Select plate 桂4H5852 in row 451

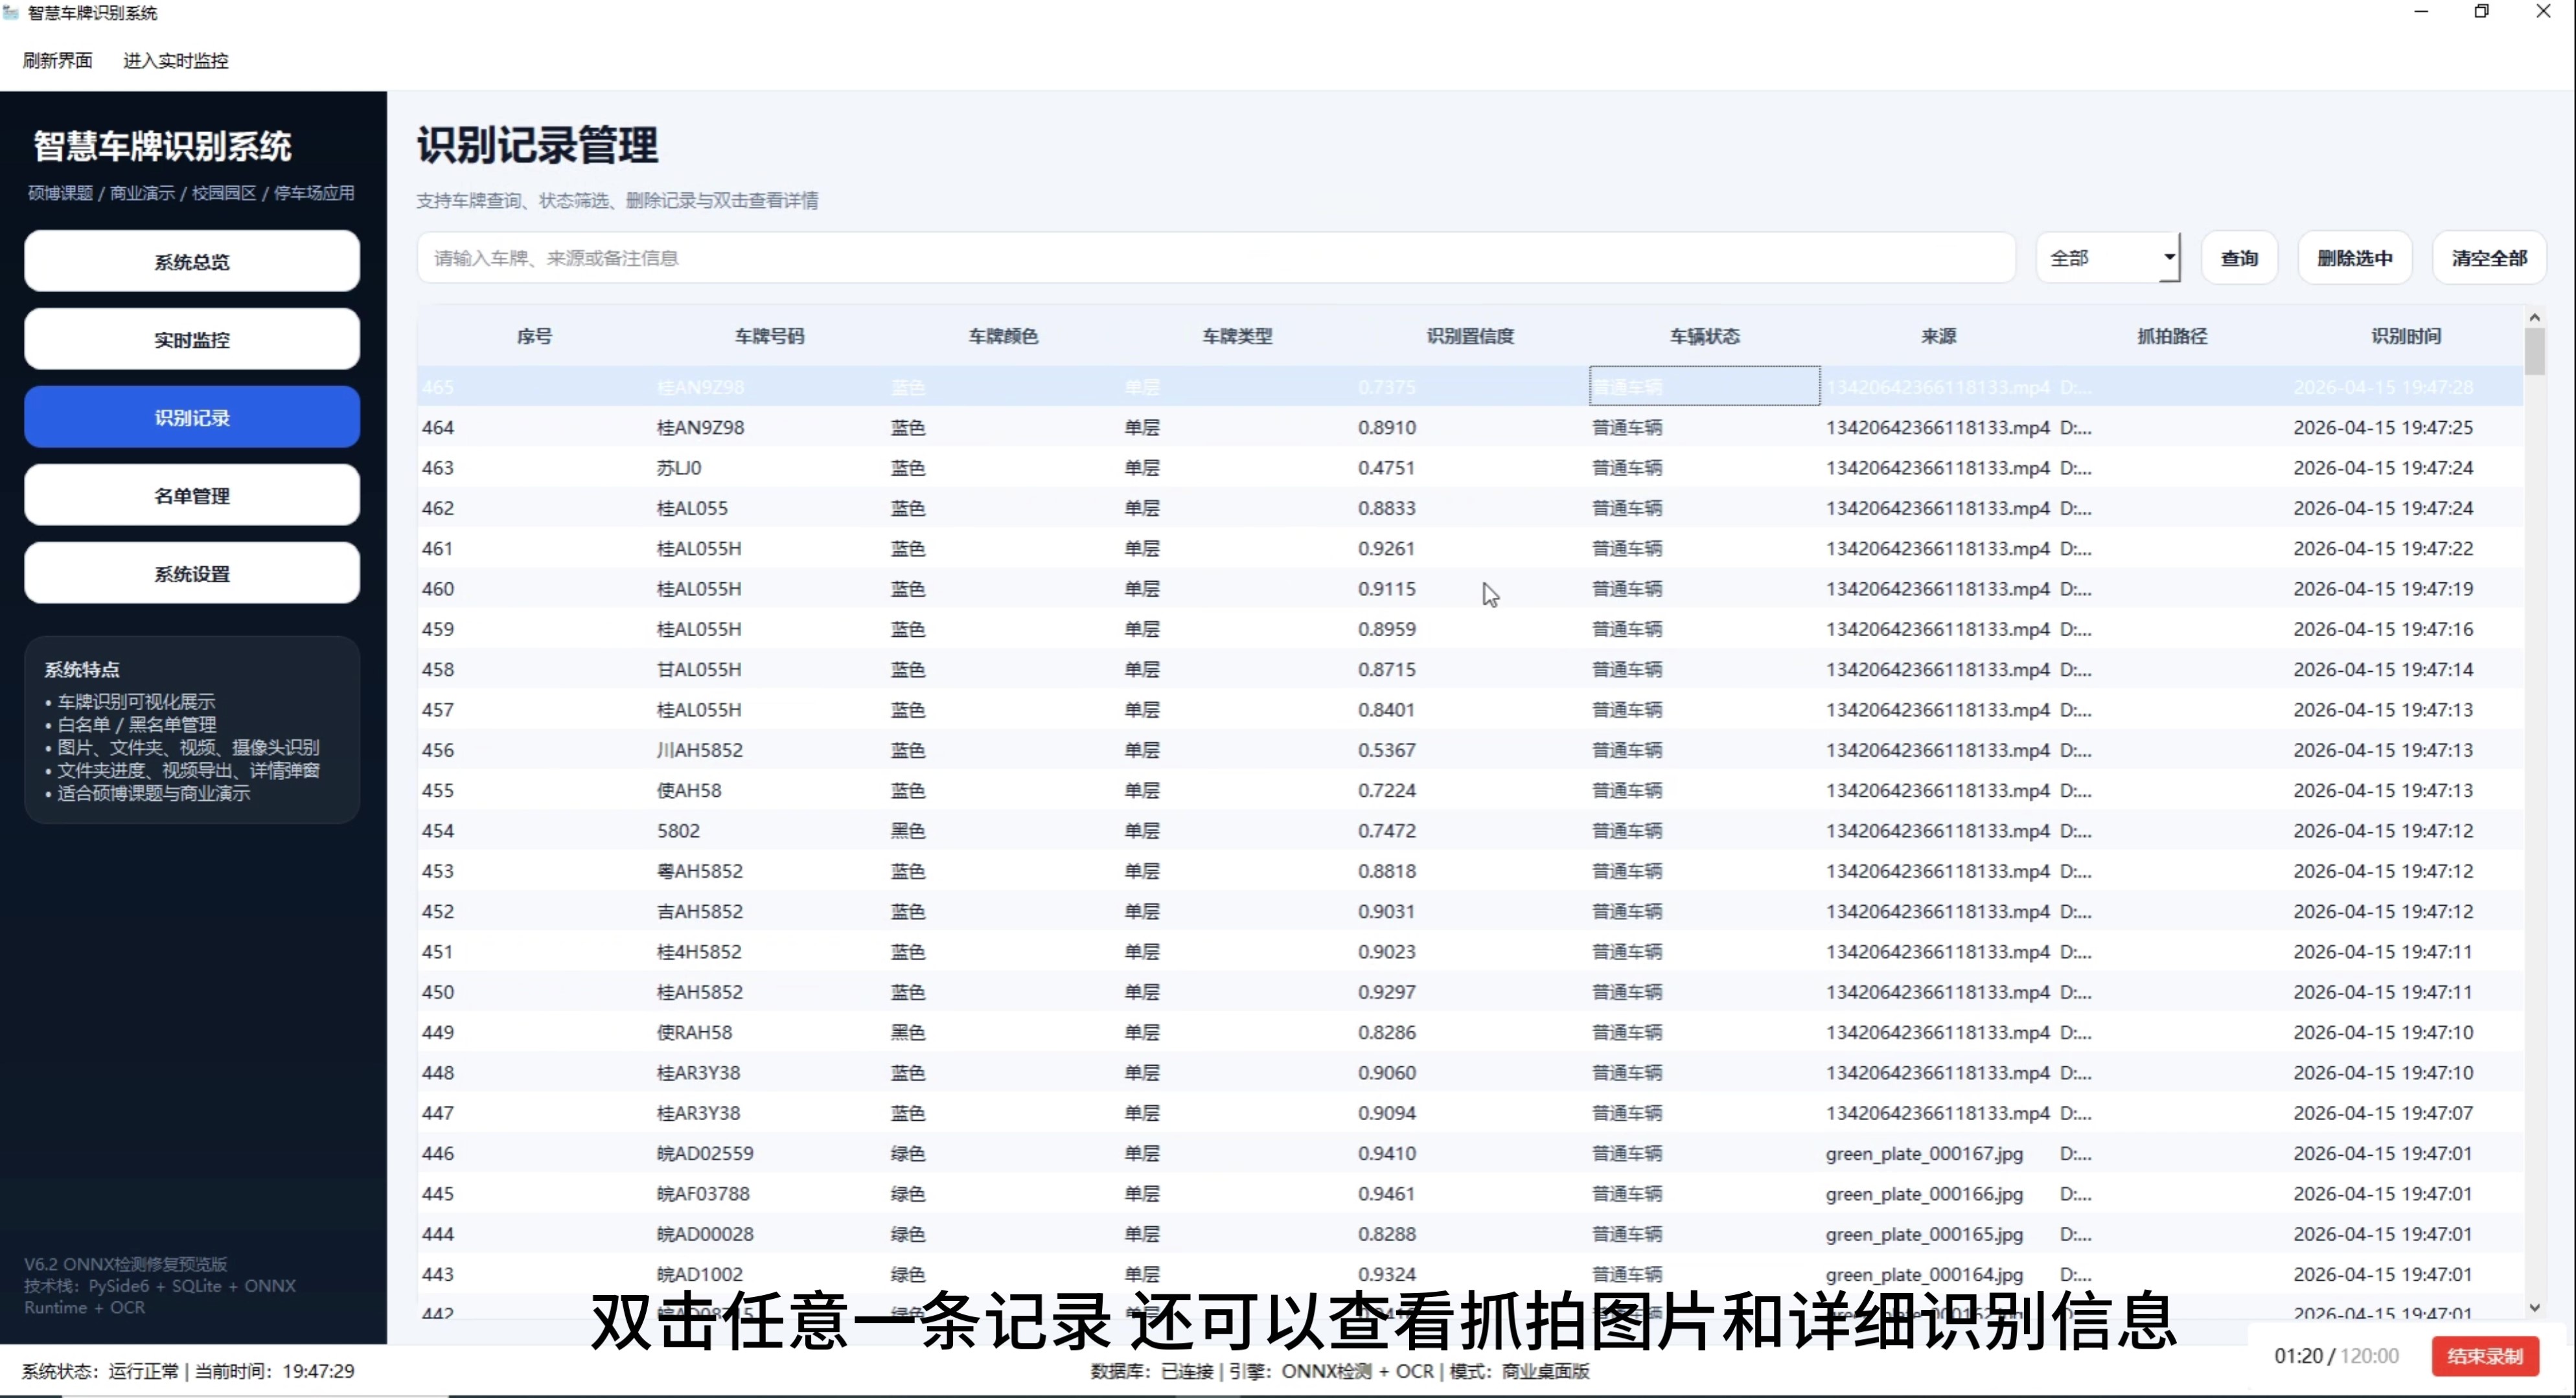click(x=699, y=952)
